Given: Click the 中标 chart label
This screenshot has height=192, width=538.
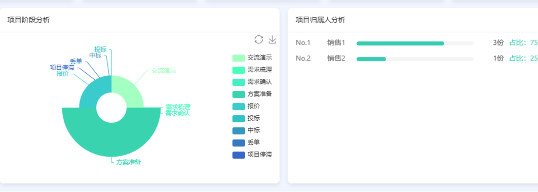Looking at the screenshot, I should [x=95, y=56].
